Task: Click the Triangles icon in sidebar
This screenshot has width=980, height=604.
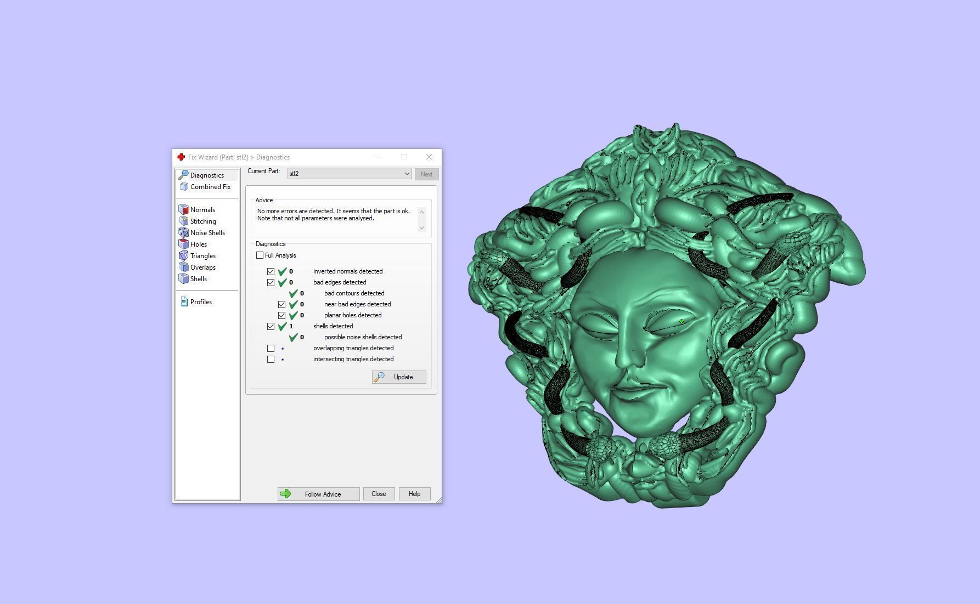Action: 184,255
